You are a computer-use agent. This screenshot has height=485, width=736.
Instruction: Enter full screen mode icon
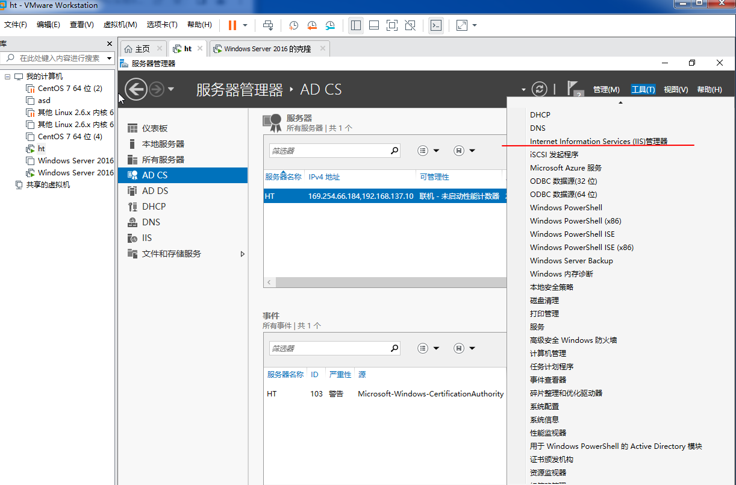392,25
